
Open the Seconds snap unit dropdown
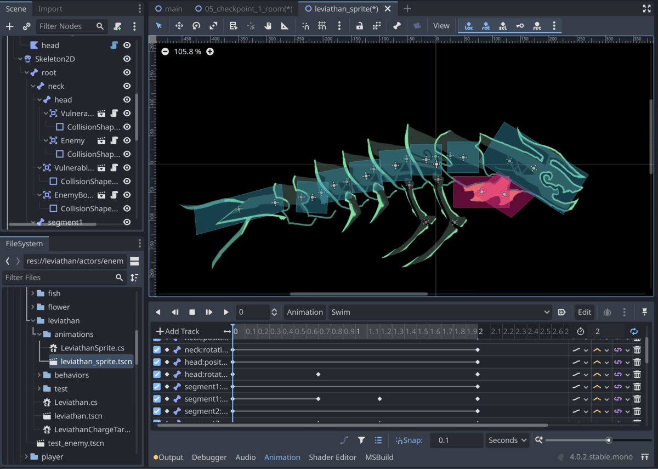tap(508, 440)
